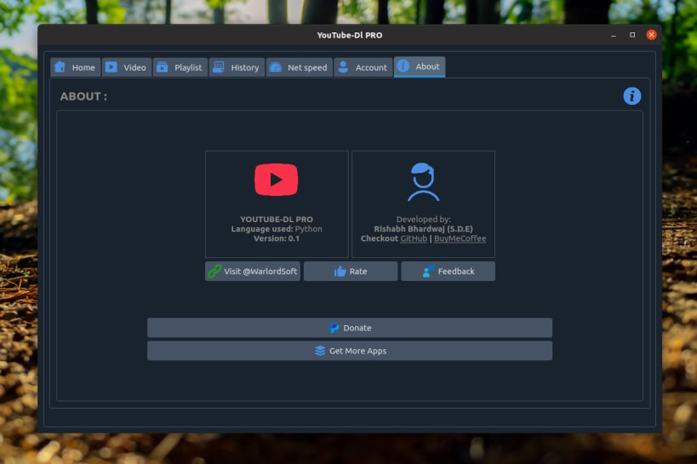Screen dimensions: 697x464
Task: Open the Feedback button
Action: 448,272
